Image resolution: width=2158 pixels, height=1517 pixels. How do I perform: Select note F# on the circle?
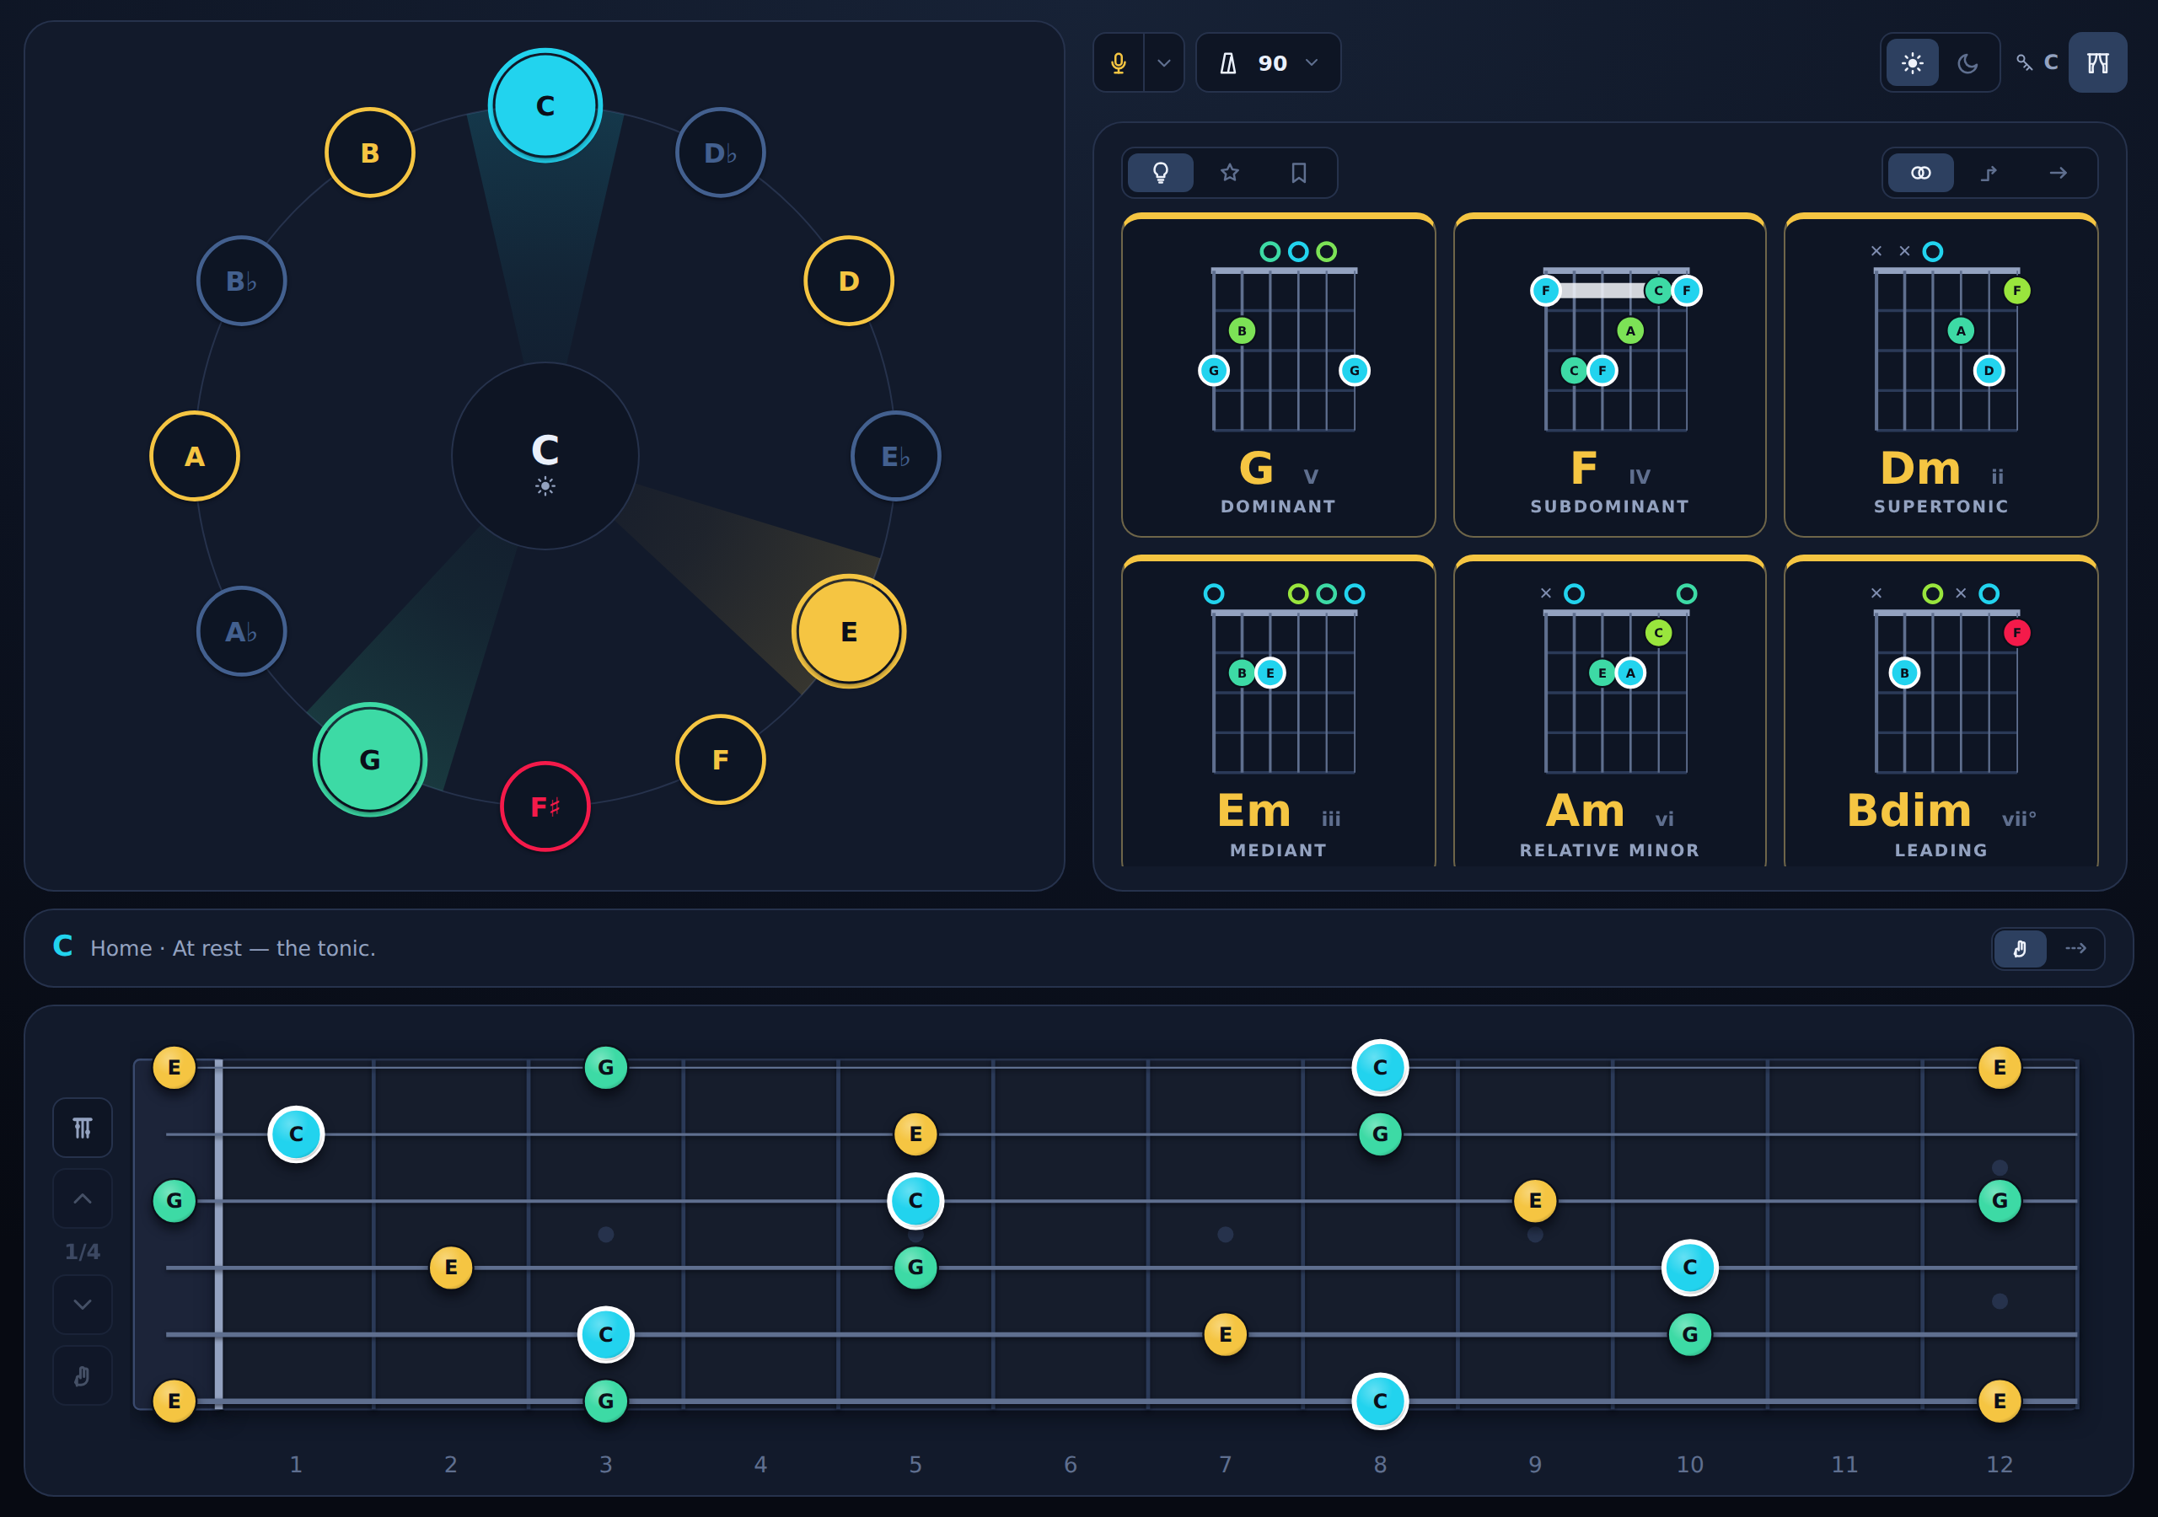(x=545, y=807)
